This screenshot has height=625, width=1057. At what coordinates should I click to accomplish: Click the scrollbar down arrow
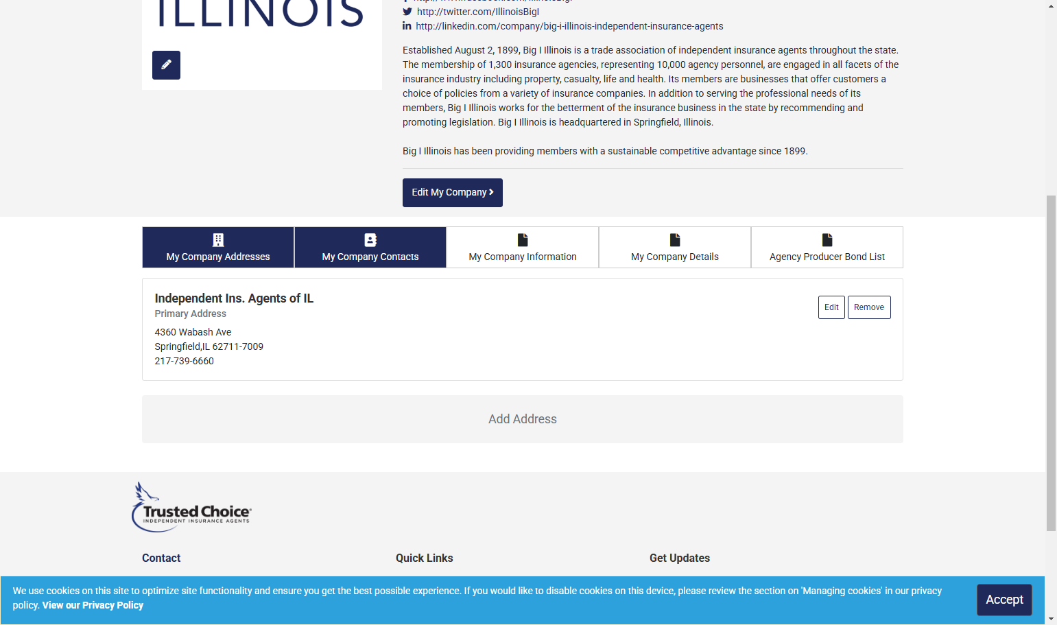[1051, 619]
